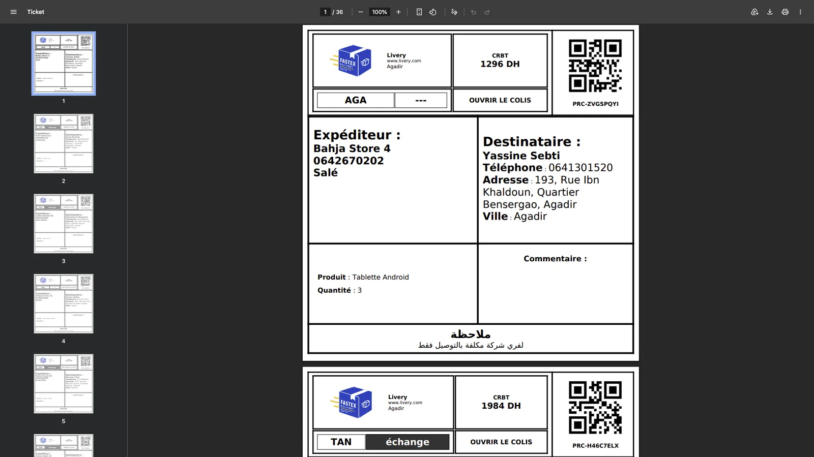Click the CRBT amount 1296 DH

point(500,64)
